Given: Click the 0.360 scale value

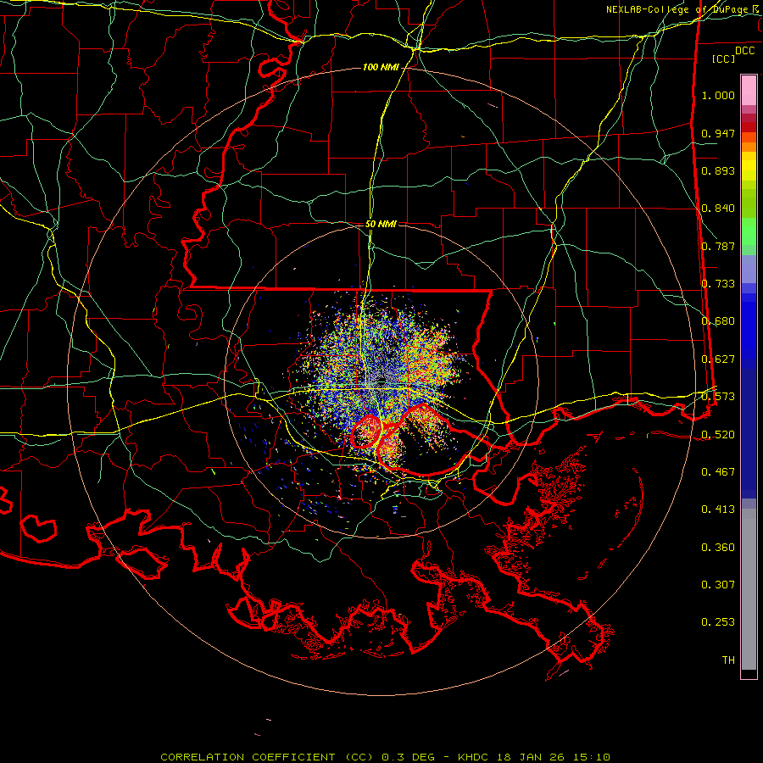Looking at the screenshot, I should coord(718,548).
